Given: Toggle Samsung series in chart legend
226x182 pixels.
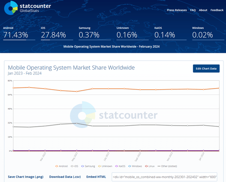Looking at the screenshot, I should tap(88, 166).
